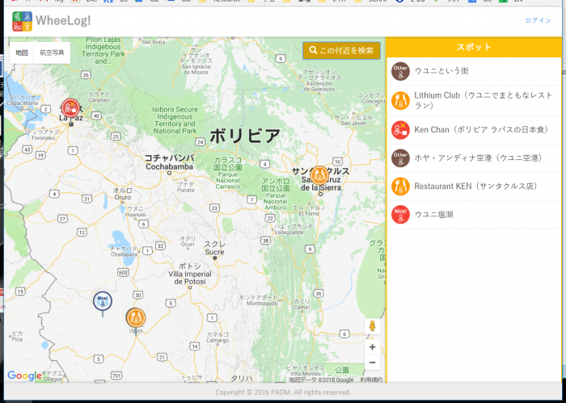This screenshot has width=566, height=403.
Task: Open the Lithium Club spot entry
Action: click(x=474, y=101)
